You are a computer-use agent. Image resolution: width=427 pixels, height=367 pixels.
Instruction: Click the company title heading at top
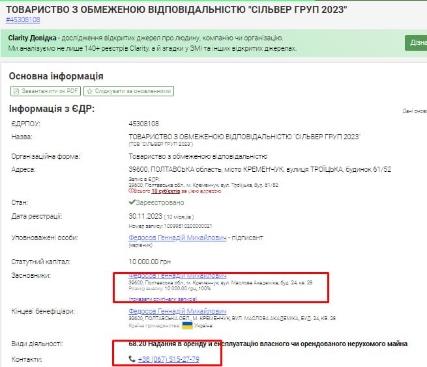pyautogui.click(x=176, y=8)
